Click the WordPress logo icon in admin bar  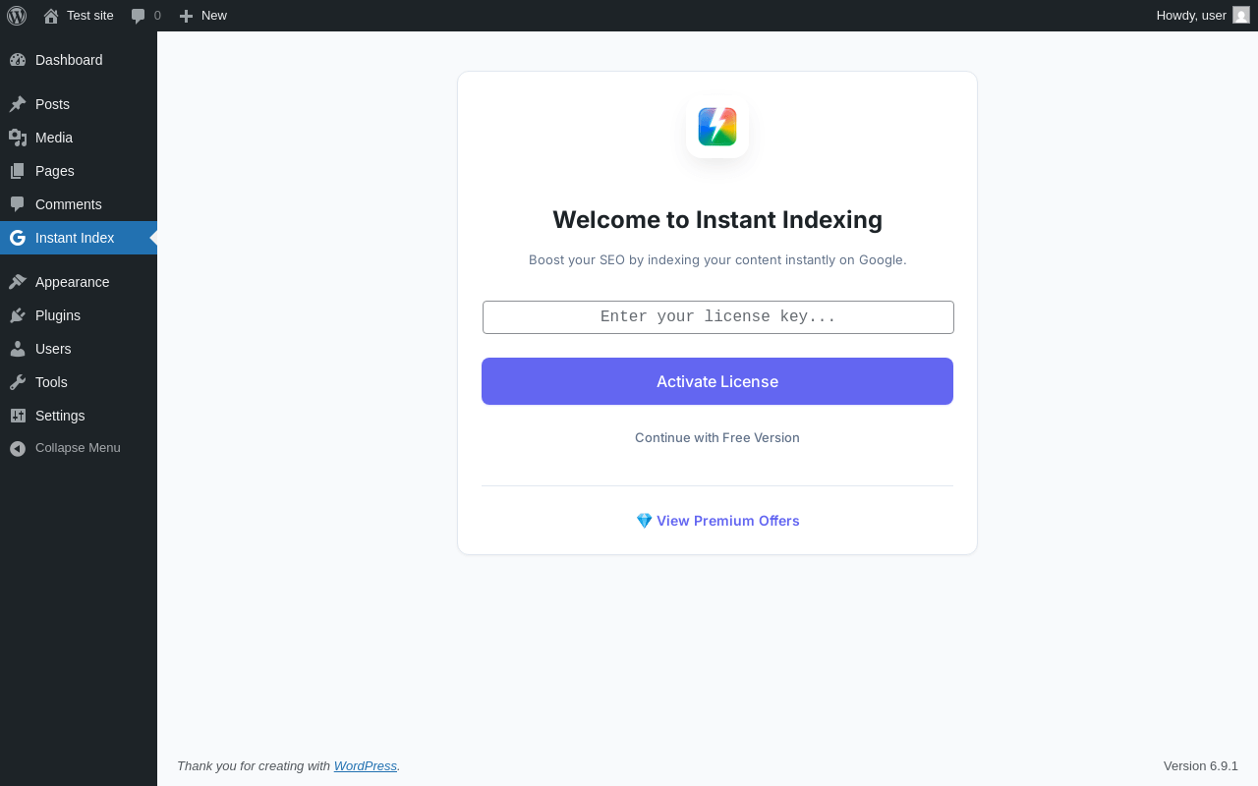coord(17,16)
